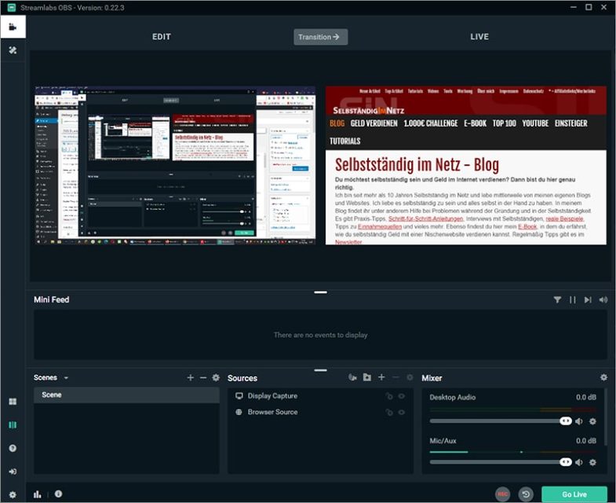Click the resize handle above Sources panel
The width and height of the screenshot is (616, 503).
pyautogui.click(x=321, y=370)
